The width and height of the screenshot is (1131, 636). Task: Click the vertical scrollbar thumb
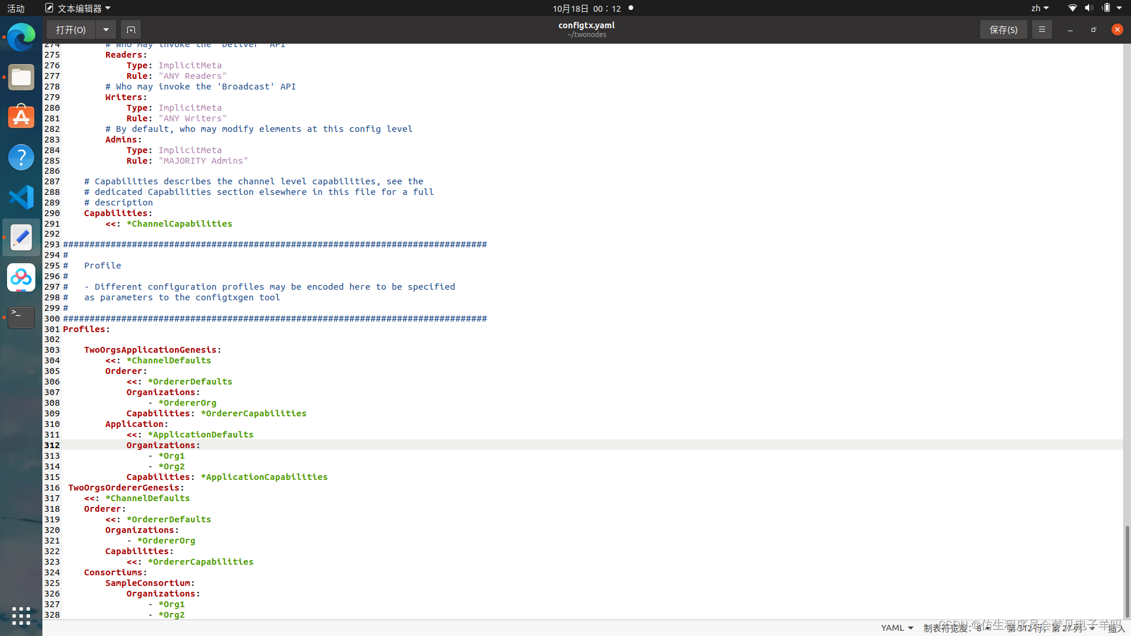pos(1126,570)
